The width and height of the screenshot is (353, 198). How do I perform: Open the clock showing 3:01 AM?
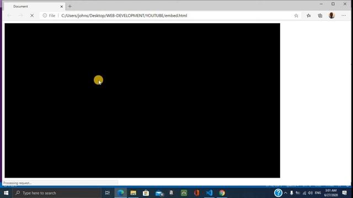[x=331, y=193]
